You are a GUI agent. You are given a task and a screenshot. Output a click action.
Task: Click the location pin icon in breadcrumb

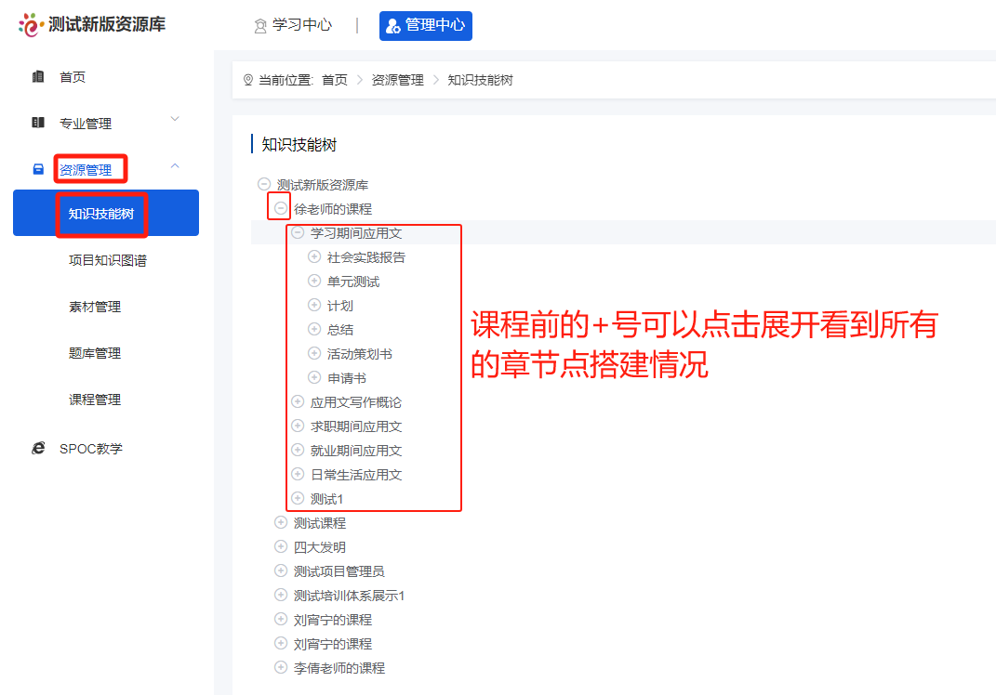[248, 80]
